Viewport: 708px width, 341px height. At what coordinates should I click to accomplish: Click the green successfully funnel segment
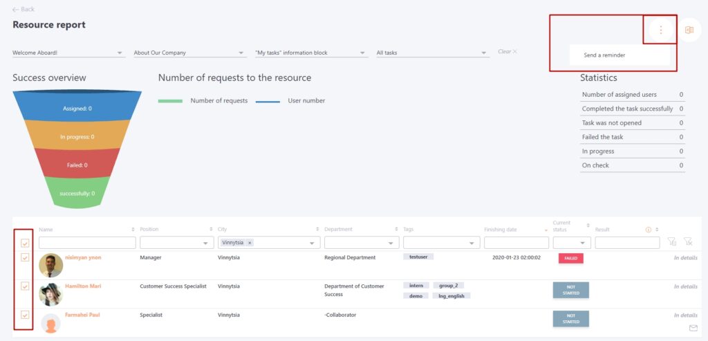[77, 192]
